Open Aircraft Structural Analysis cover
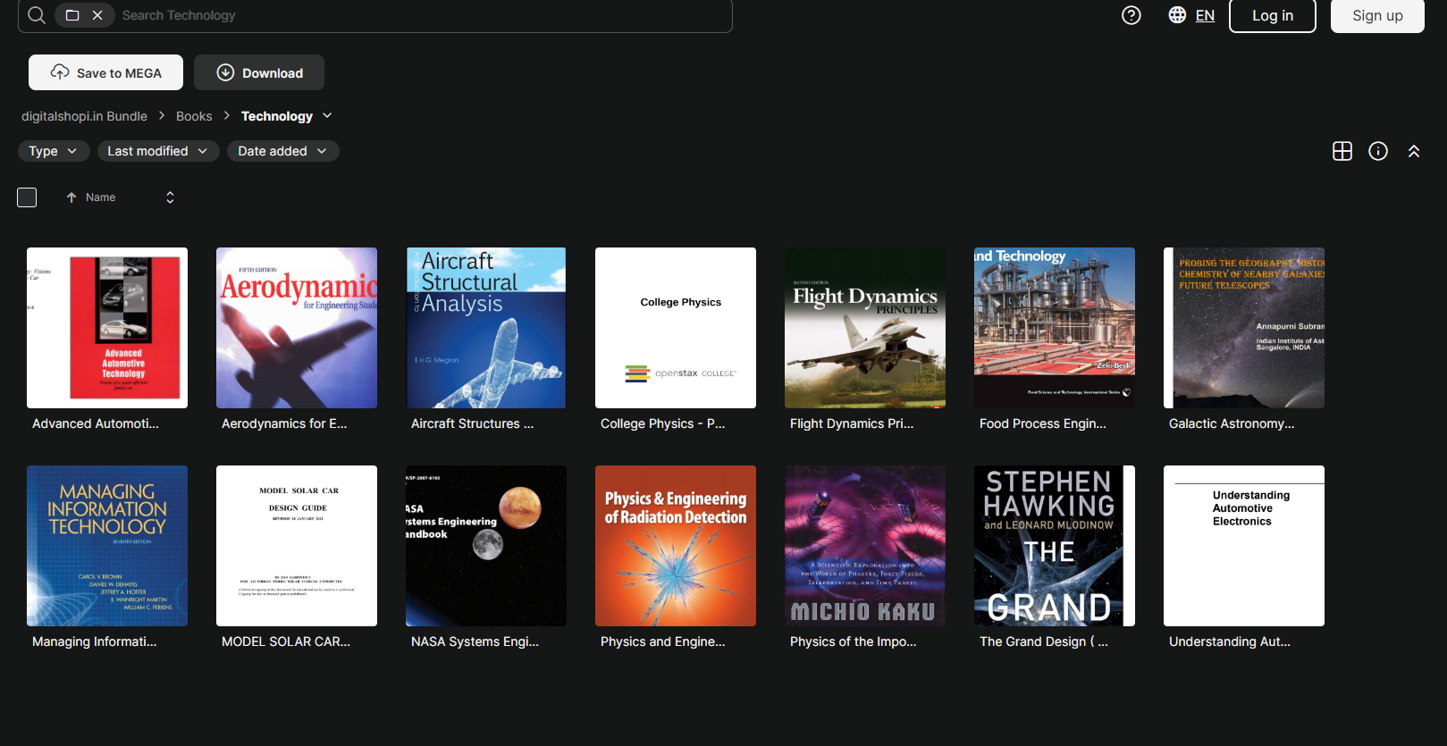Viewport: 1447px width, 746px height. 486,328
